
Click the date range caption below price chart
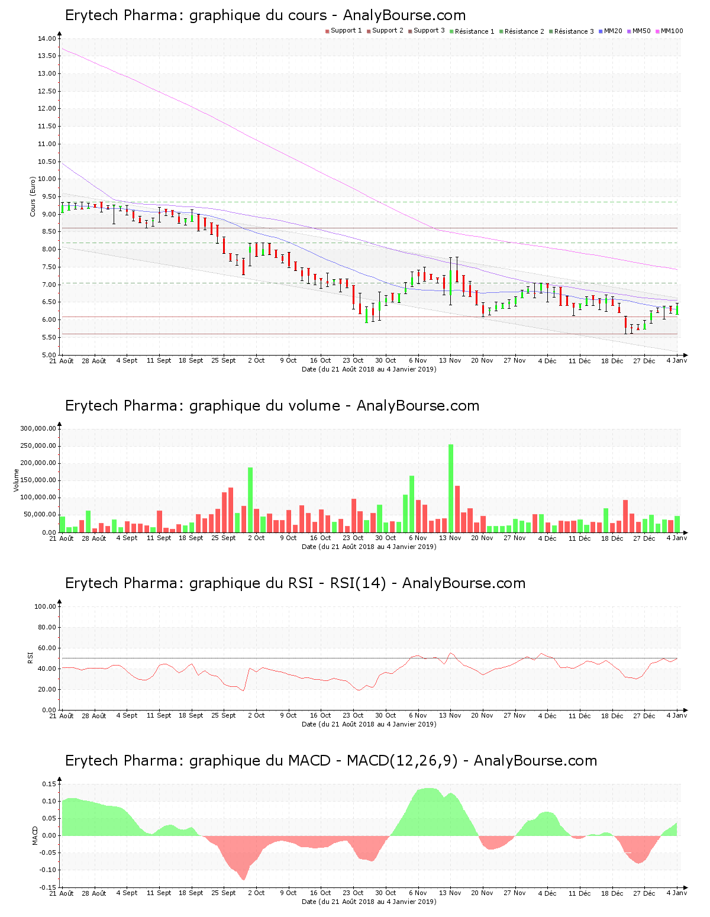click(x=369, y=369)
